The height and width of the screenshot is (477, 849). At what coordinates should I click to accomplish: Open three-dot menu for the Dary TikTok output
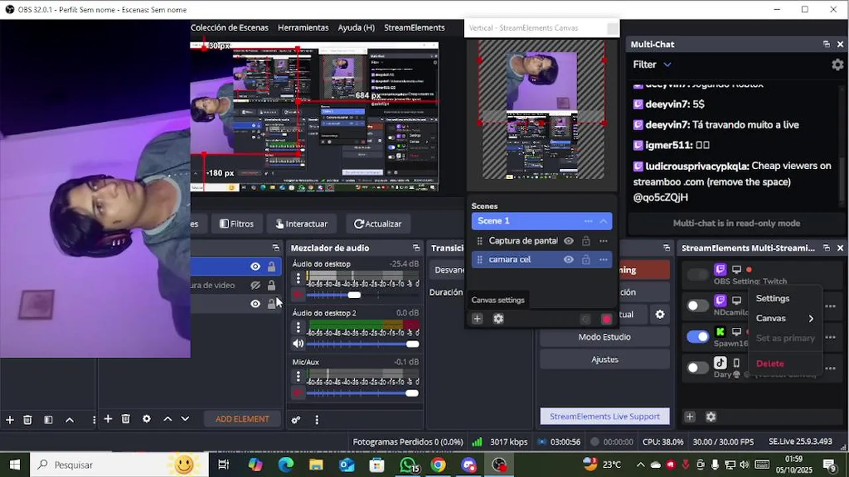tap(830, 368)
